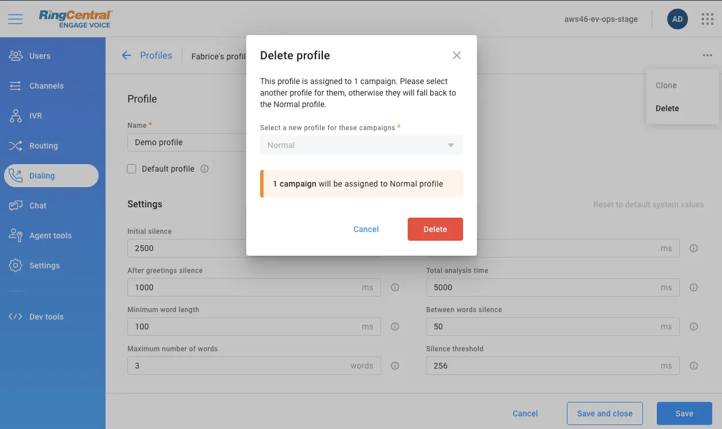Viewport: 722px width, 429px height.
Task: Select Clone from the options menu
Action: pyautogui.click(x=666, y=85)
